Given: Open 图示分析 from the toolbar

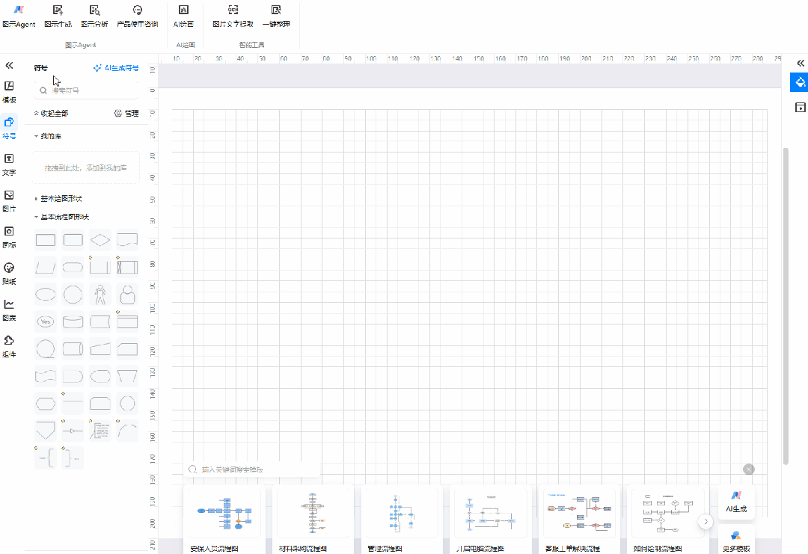Looking at the screenshot, I should point(94,16).
